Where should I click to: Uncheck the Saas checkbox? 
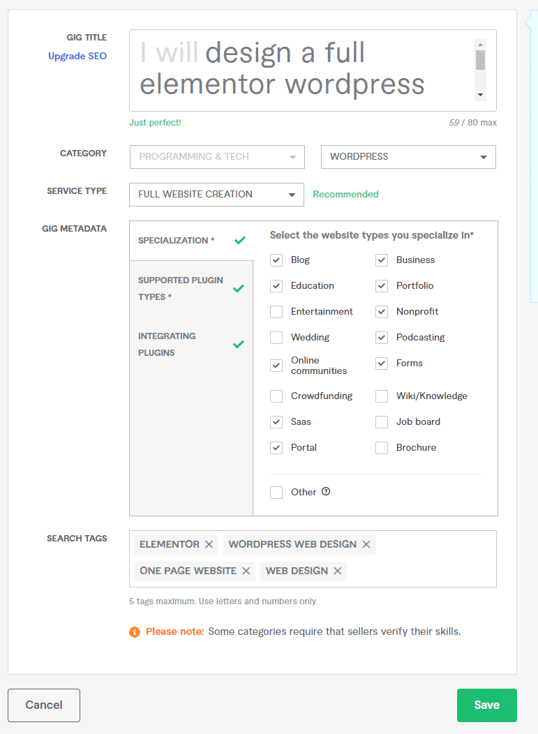pos(276,421)
